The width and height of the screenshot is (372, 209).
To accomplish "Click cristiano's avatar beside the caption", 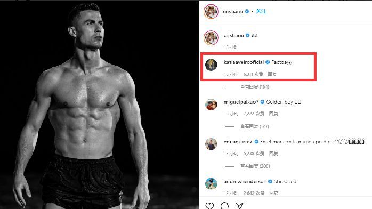I will pyautogui.click(x=211, y=38).
